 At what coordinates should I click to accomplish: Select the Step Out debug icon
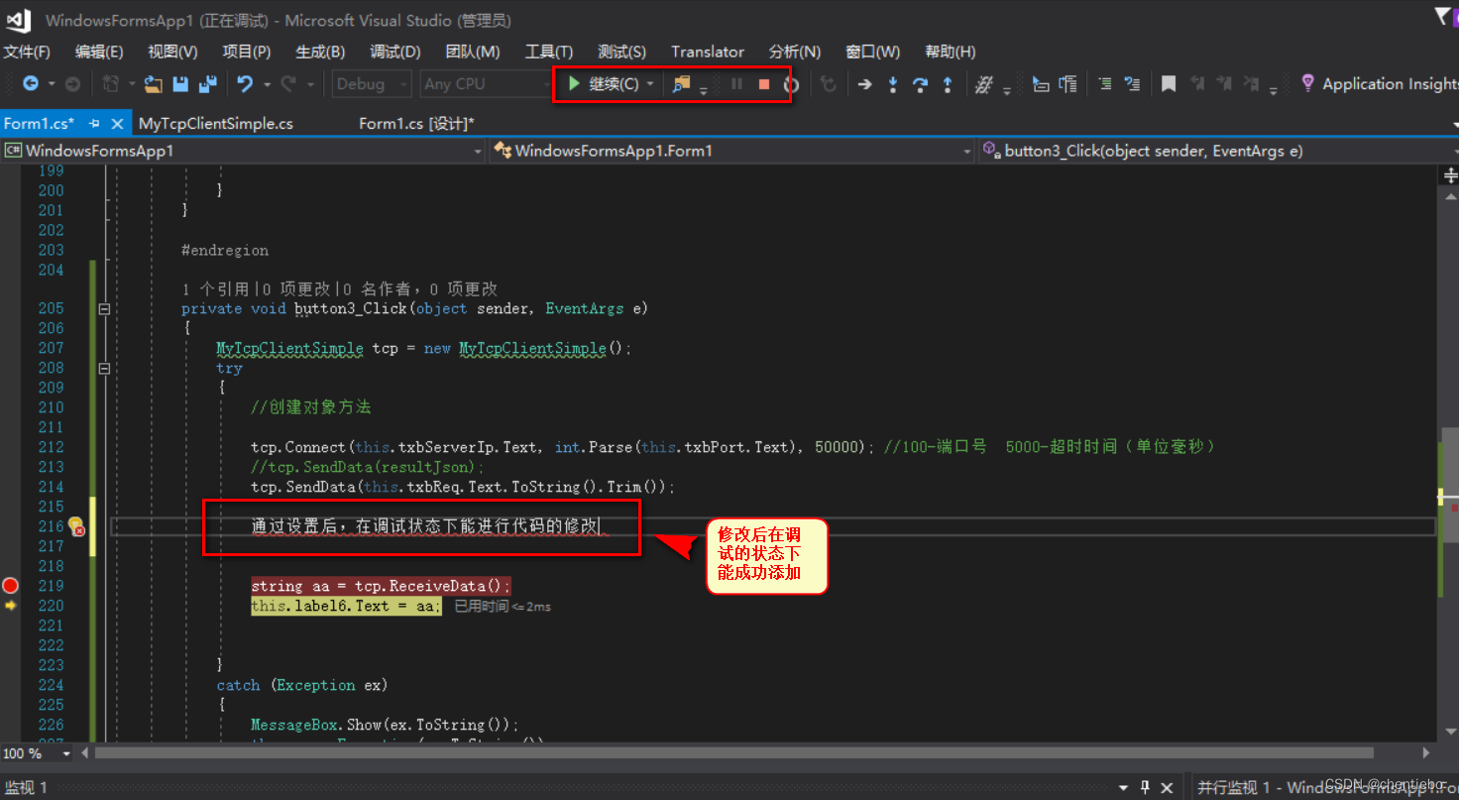click(x=947, y=84)
